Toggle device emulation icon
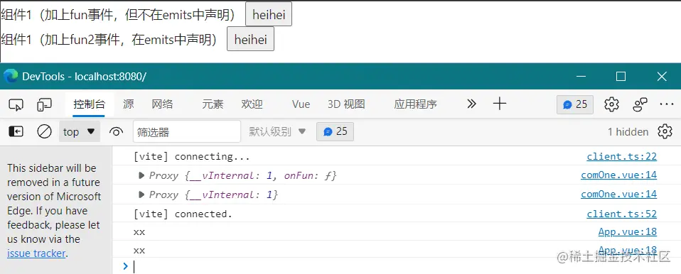 [x=44, y=104]
